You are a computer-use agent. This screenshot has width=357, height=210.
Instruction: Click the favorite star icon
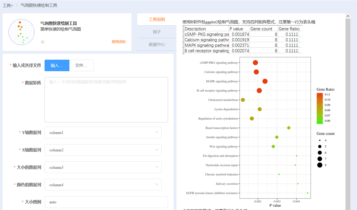point(43,42)
